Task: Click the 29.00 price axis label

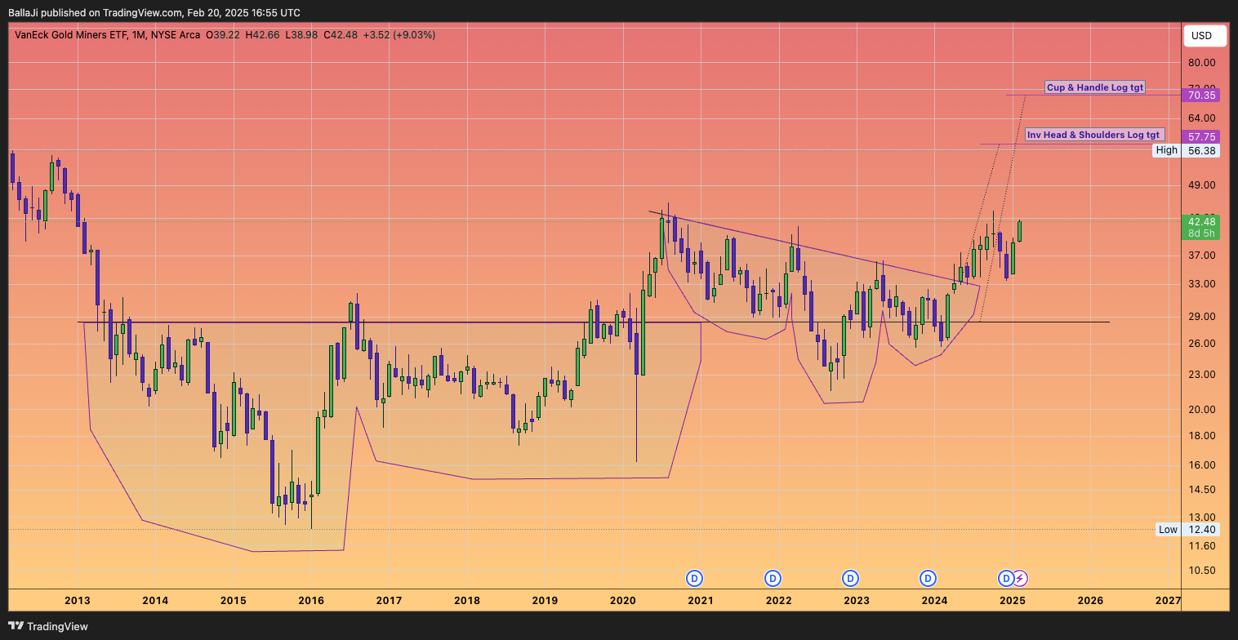Action: pos(1203,317)
